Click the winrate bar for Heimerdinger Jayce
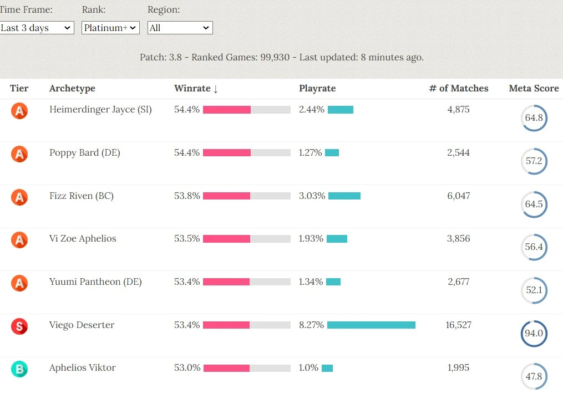 point(247,110)
